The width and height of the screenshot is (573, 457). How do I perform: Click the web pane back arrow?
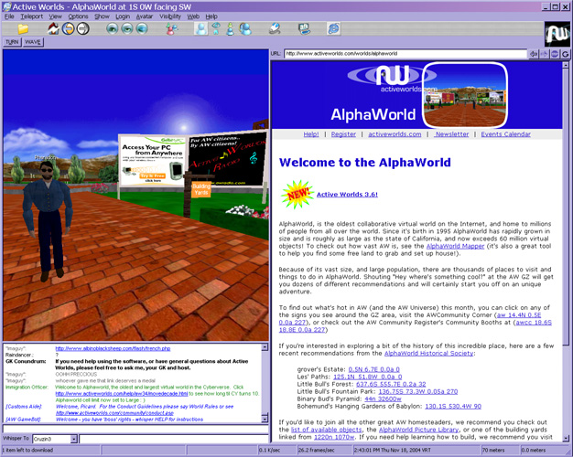(x=534, y=54)
